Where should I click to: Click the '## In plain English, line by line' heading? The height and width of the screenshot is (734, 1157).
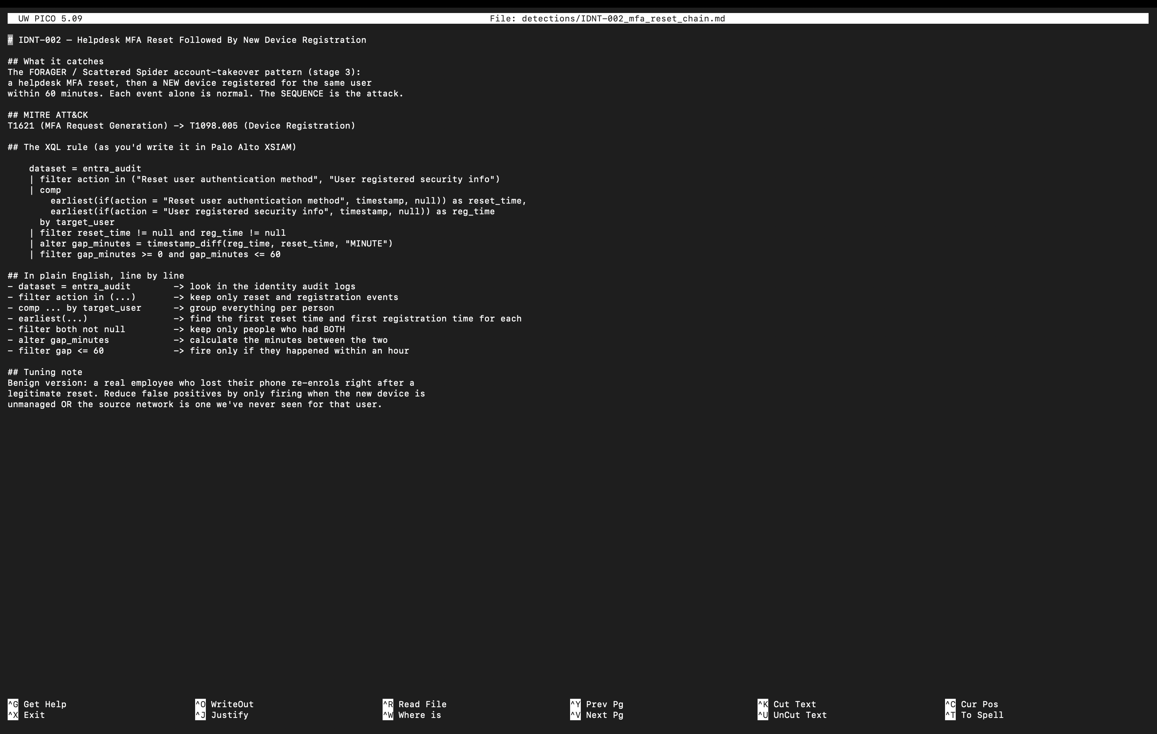(96, 276)
